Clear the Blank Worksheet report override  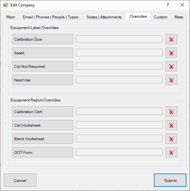coord(171,139)
